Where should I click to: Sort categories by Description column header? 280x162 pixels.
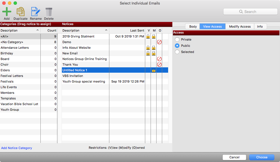[20, 30]
